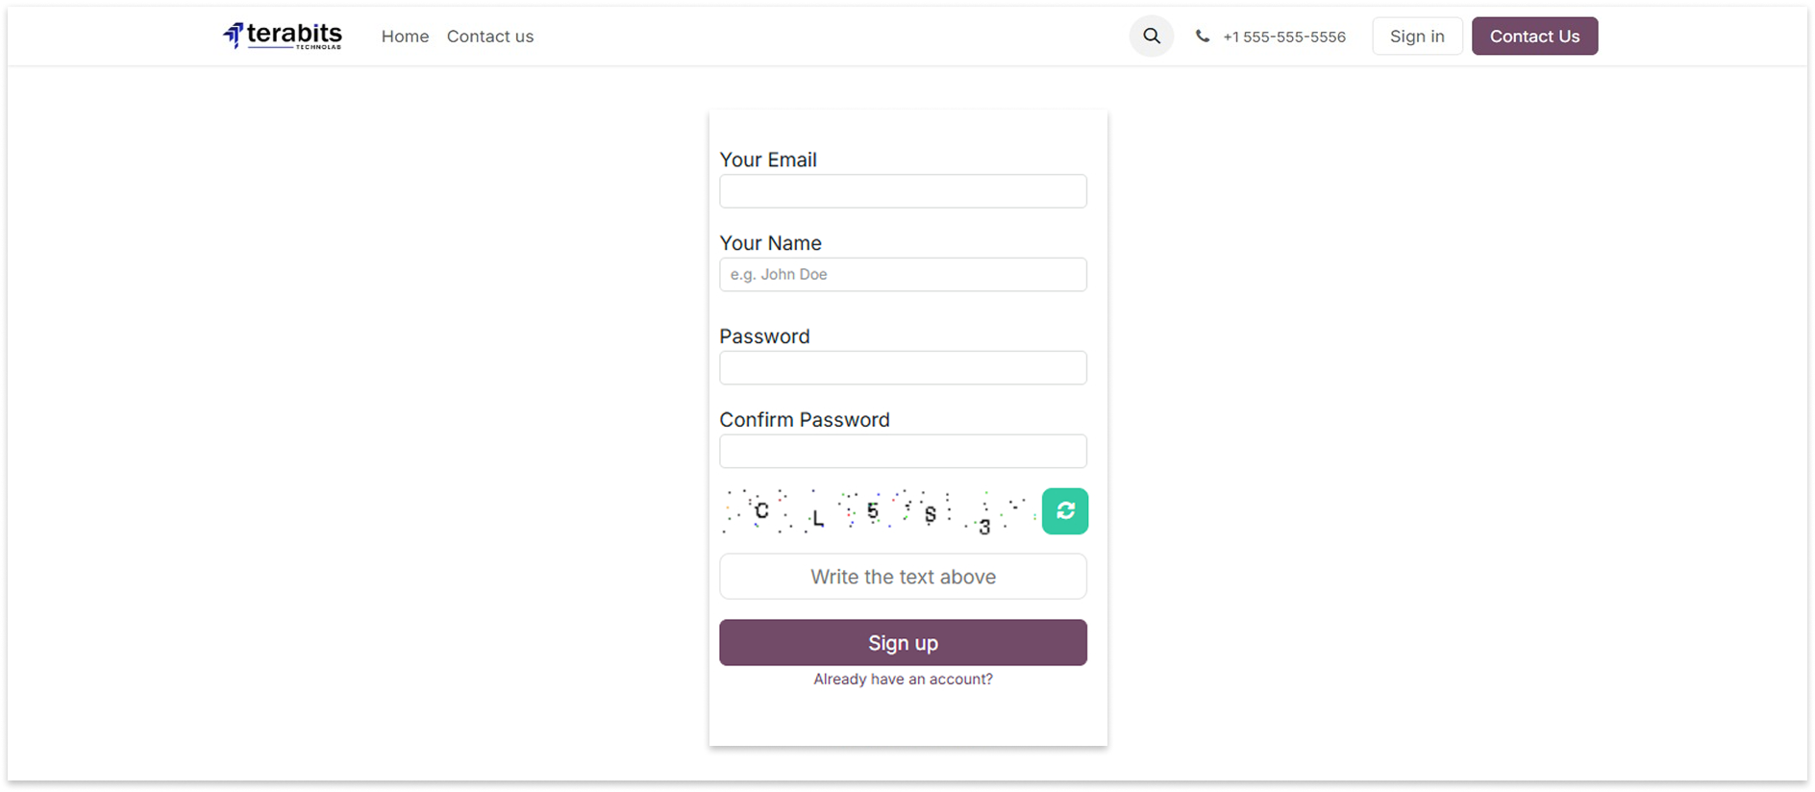
Task: Click the Your Name label
Action: (770, 243)
